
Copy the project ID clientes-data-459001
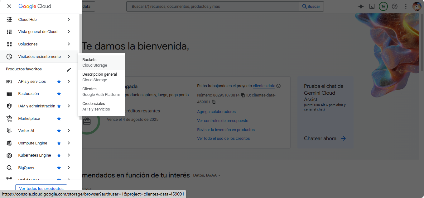tap(214, 102)
